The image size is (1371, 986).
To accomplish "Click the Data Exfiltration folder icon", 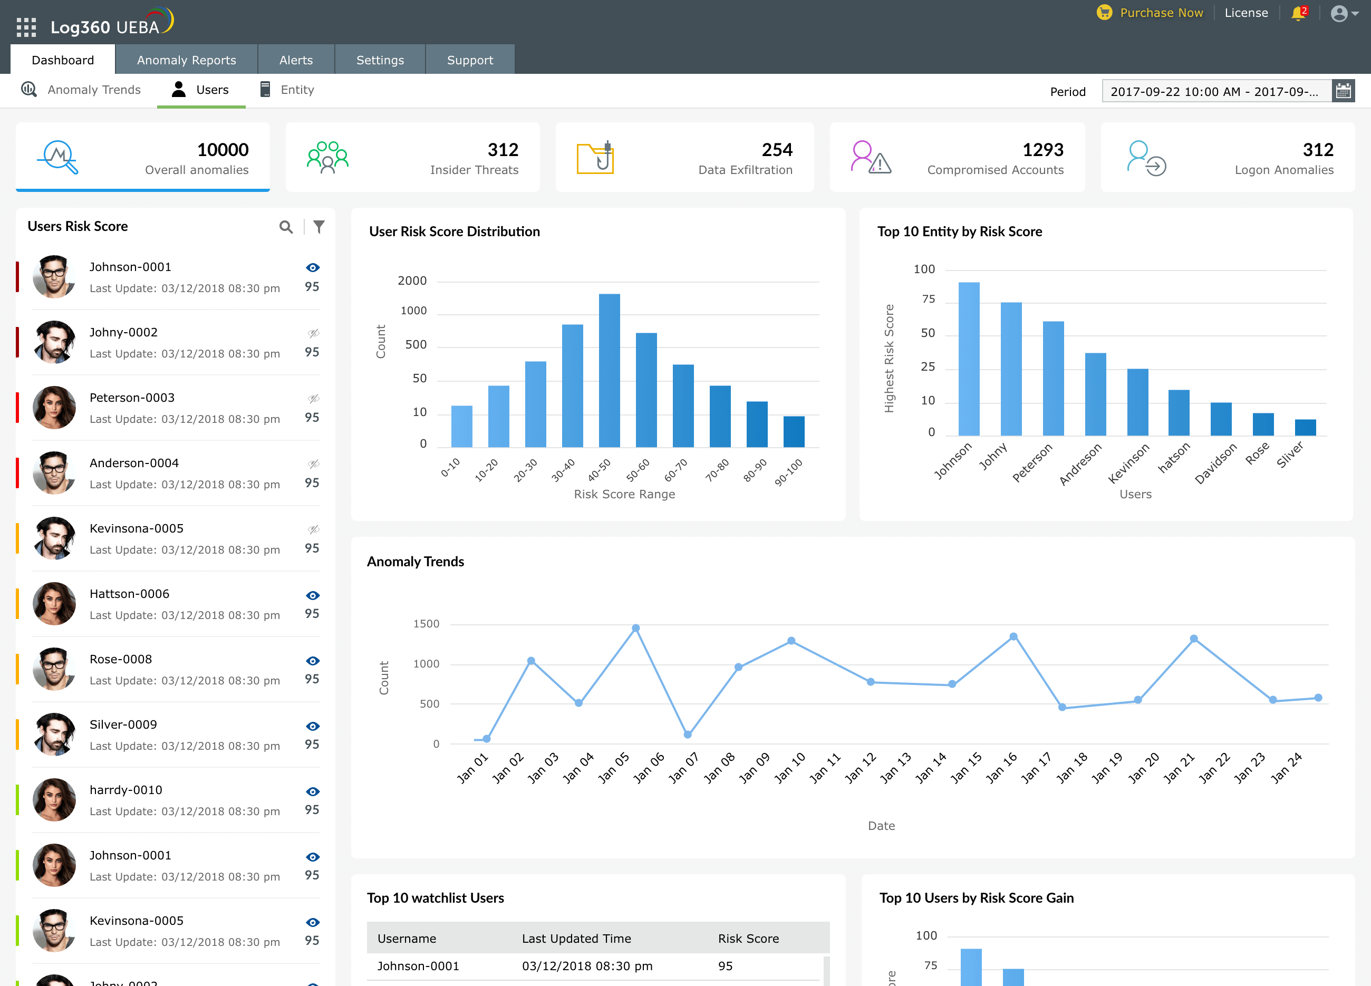I will click(595, 158).
